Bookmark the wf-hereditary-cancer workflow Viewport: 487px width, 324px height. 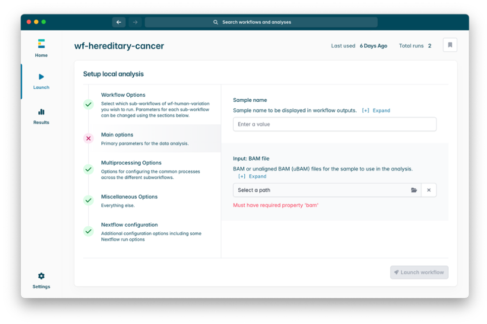coord(450,45)
